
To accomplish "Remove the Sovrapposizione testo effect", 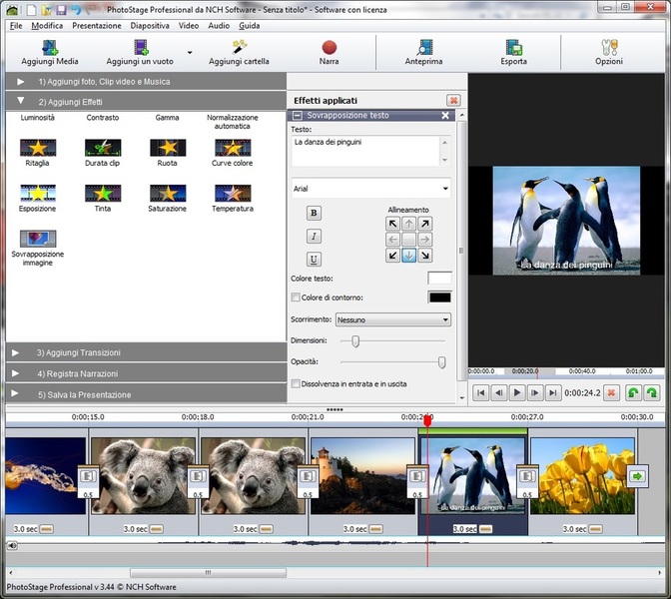I will (x=445, y=116).
